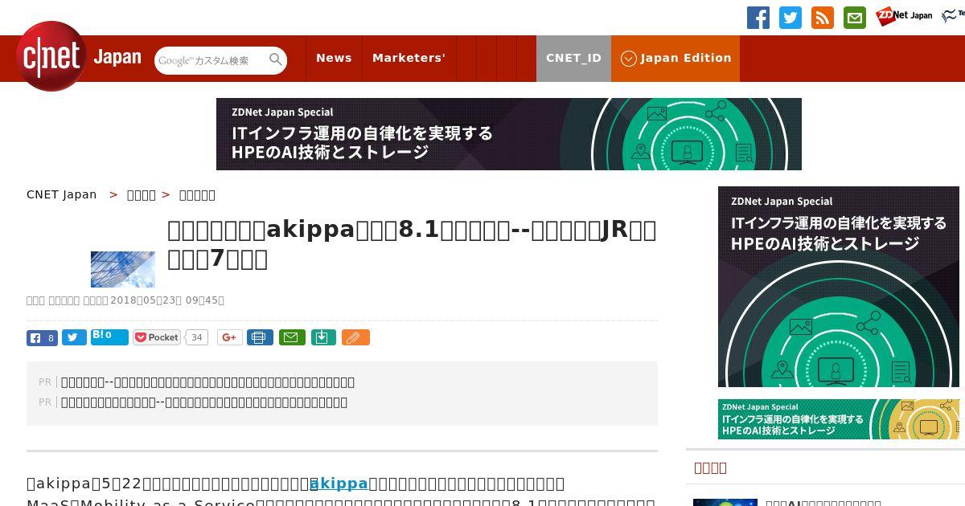Open the article thumbnail of glass building
Image resolution: width=965 pixels, height=506 pixels.
point(123,269)
